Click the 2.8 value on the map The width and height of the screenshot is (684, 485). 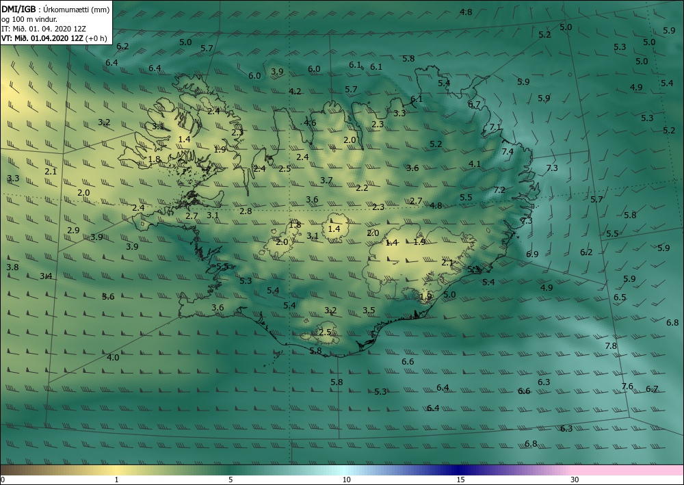pyautogui.click(x=246, y=211)
